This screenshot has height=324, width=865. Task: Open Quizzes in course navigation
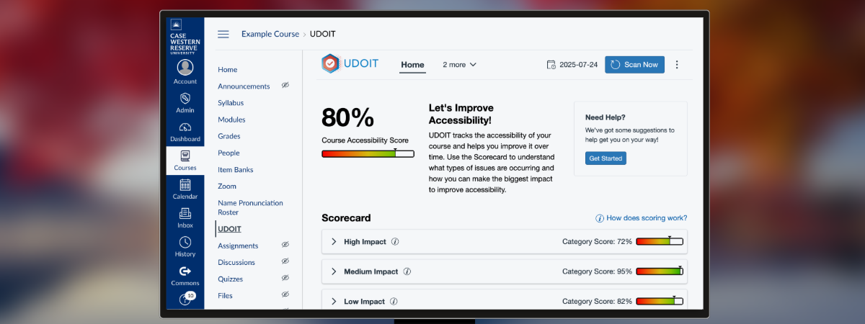click(231, 279)
